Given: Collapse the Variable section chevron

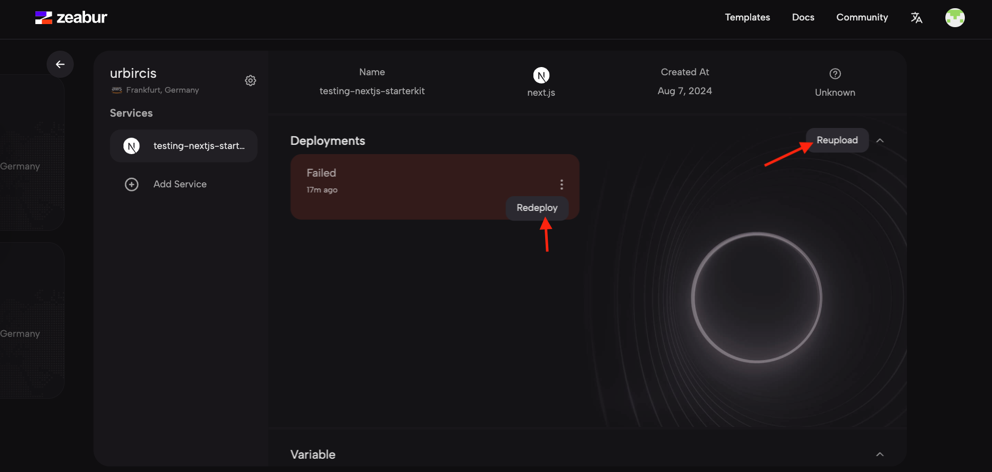Looking at the screenshot, I should 880,455.
